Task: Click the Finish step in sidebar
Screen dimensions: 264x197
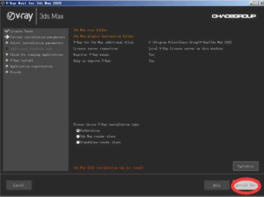Action: 15,72
